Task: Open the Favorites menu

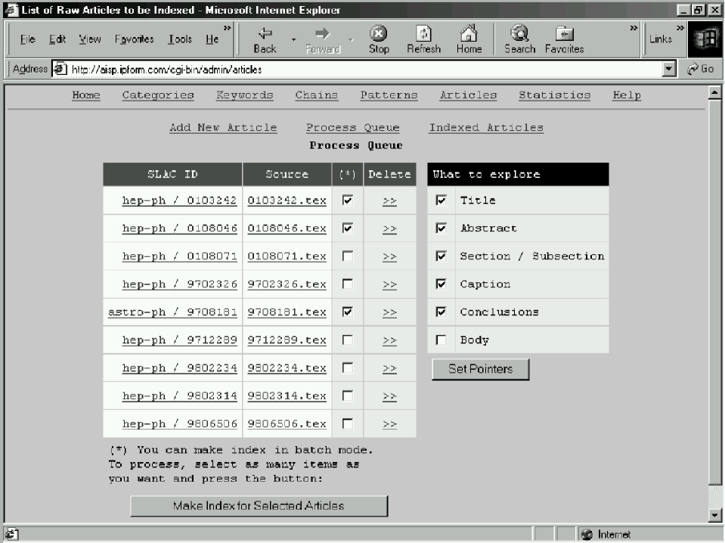Action: coord(134,39)
